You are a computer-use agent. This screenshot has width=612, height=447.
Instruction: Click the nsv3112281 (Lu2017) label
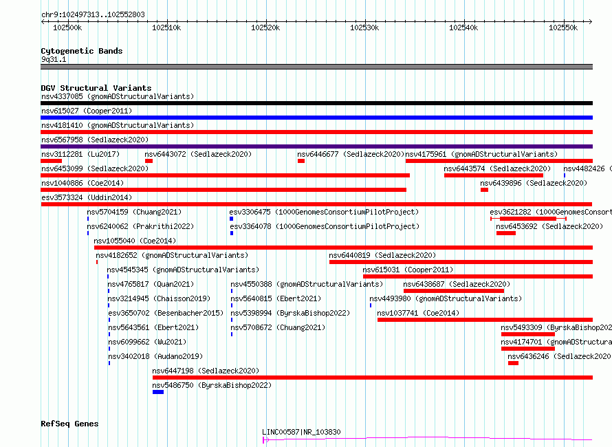tap(80, 154)
